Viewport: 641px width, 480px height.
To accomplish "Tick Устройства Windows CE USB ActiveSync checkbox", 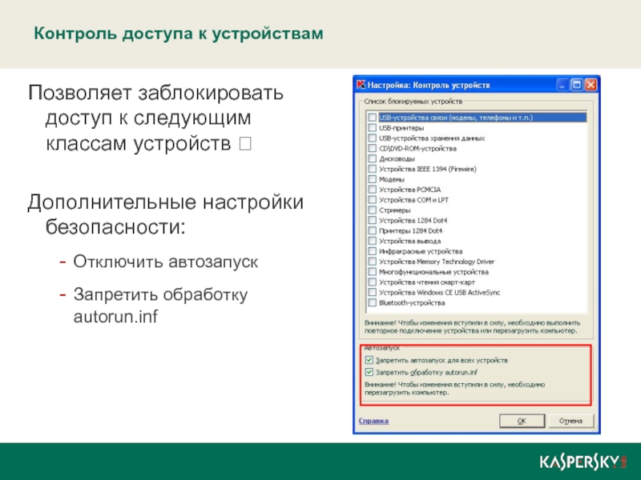I will point(372,292).
